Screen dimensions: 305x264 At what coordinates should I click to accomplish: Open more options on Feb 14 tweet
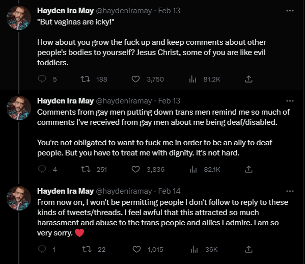pyautogui.click(x=290, y=191)
